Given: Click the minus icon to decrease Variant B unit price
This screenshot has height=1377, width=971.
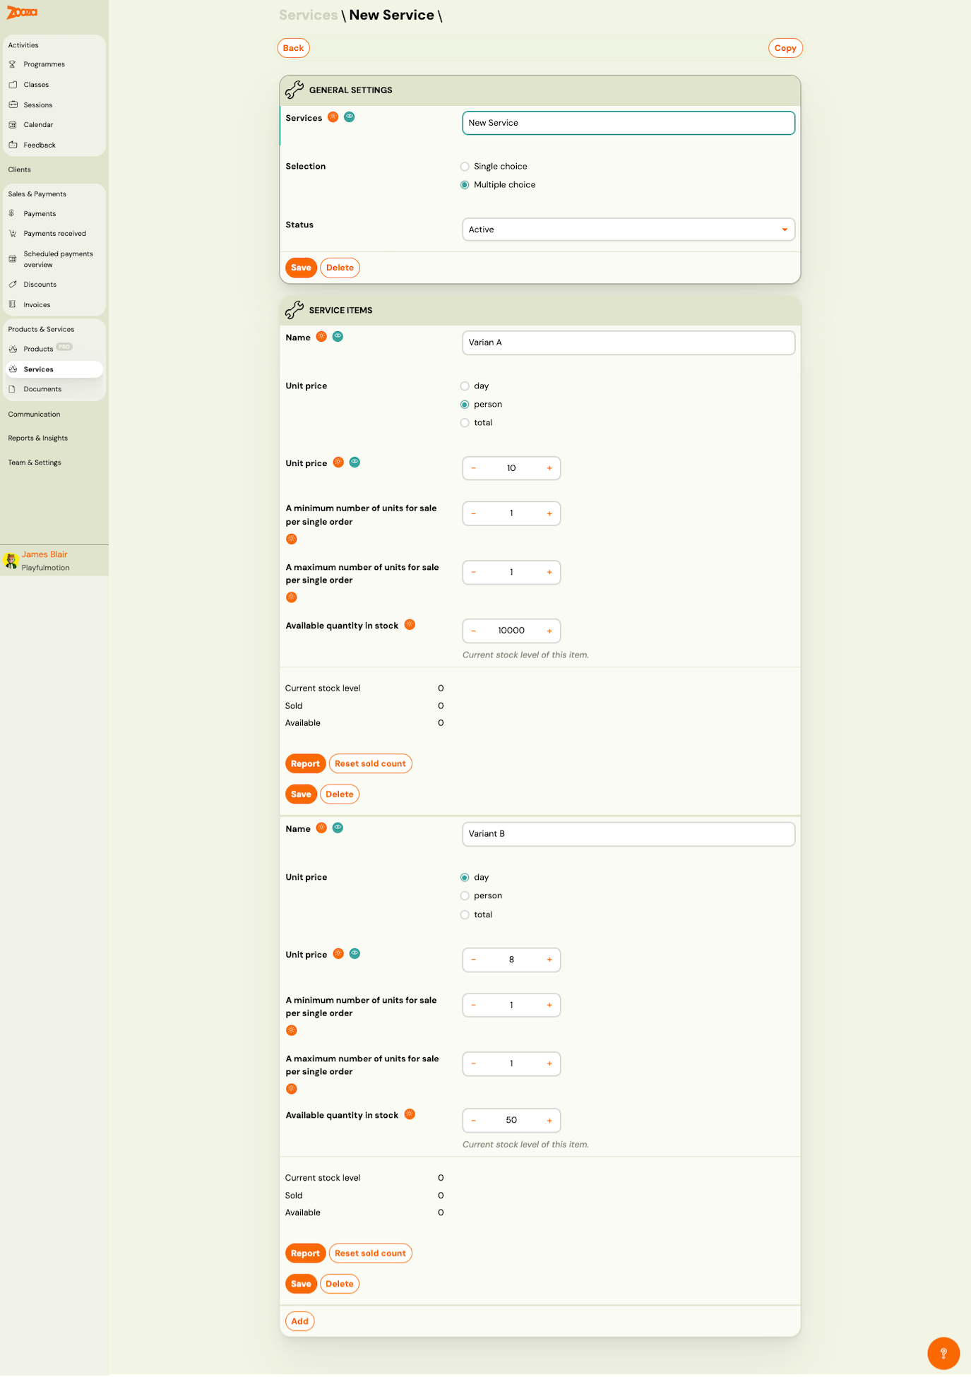Looking at the screenshot, I should coord(473,960).
